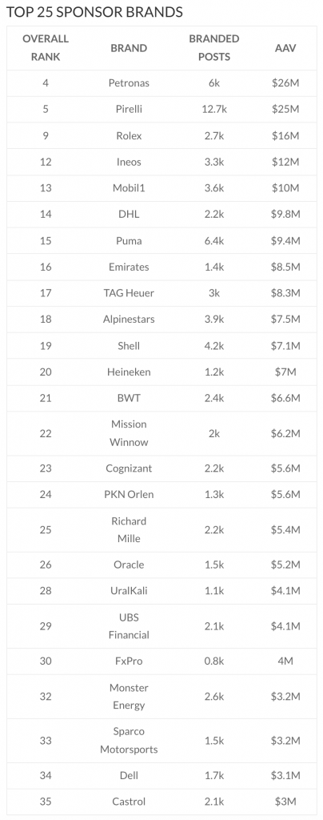Click the 12.7k branded posts value
The height and width of the screenshot is (820, 323).
(x=214, y=109)
